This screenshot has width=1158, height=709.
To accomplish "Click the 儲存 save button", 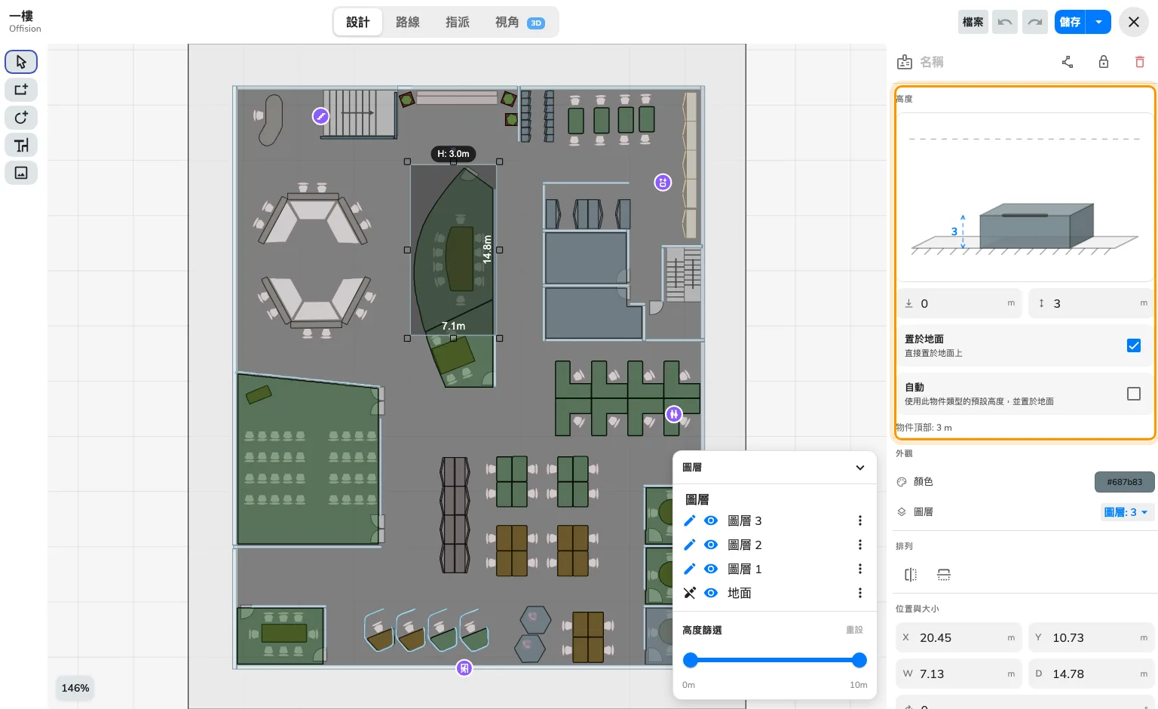I will (x=1071, y=22).
